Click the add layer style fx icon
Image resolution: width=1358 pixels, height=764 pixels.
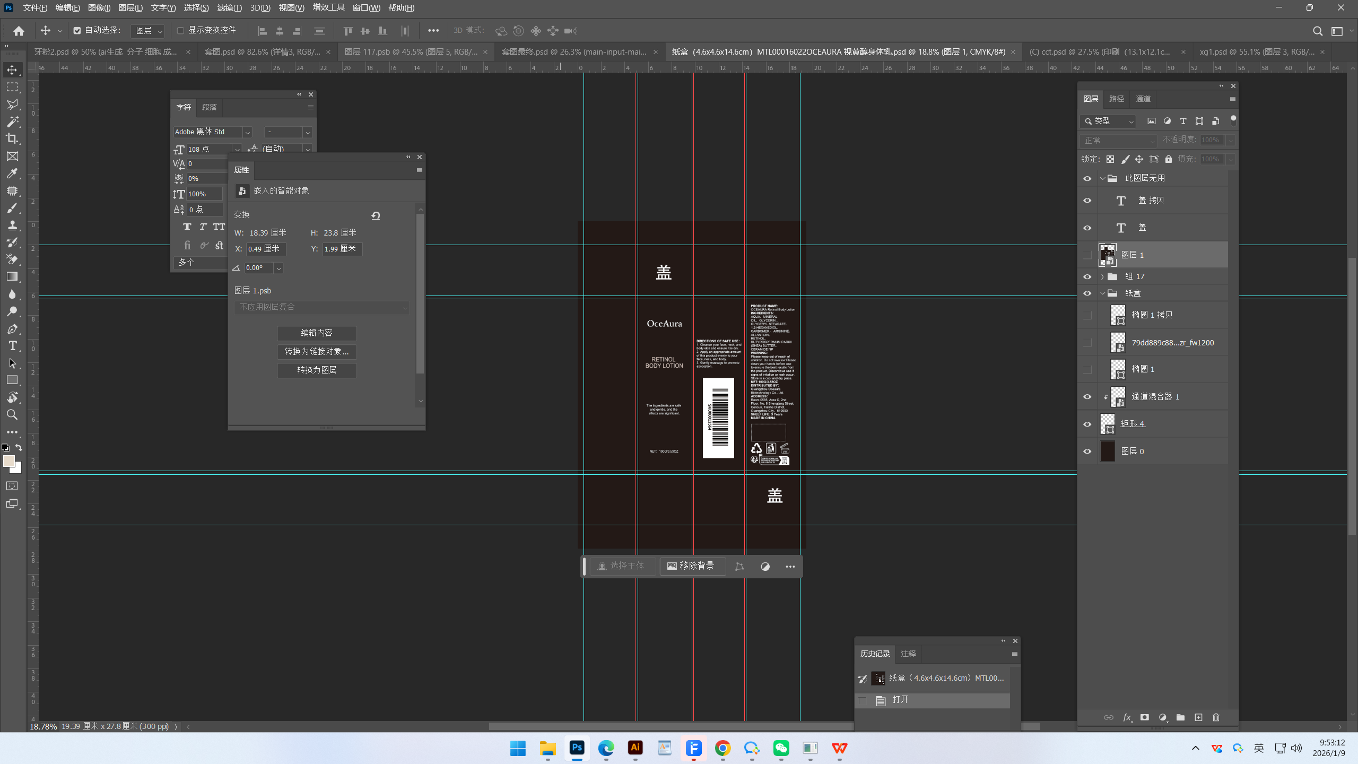pyautogui.click(x=1127, y=717)
